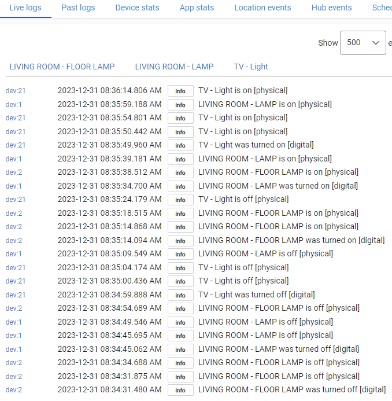The height and width of the screenshot is (401, 392).
Task: Click info badge on 08:34:31.480 entry
Action: (x=180, y=390)
